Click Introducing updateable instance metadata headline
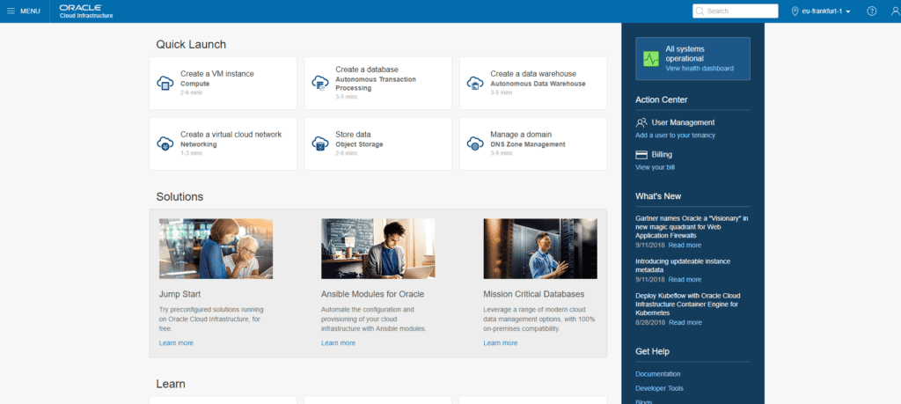The height and width of the screenshot is (404, 901). coord(683,266)
